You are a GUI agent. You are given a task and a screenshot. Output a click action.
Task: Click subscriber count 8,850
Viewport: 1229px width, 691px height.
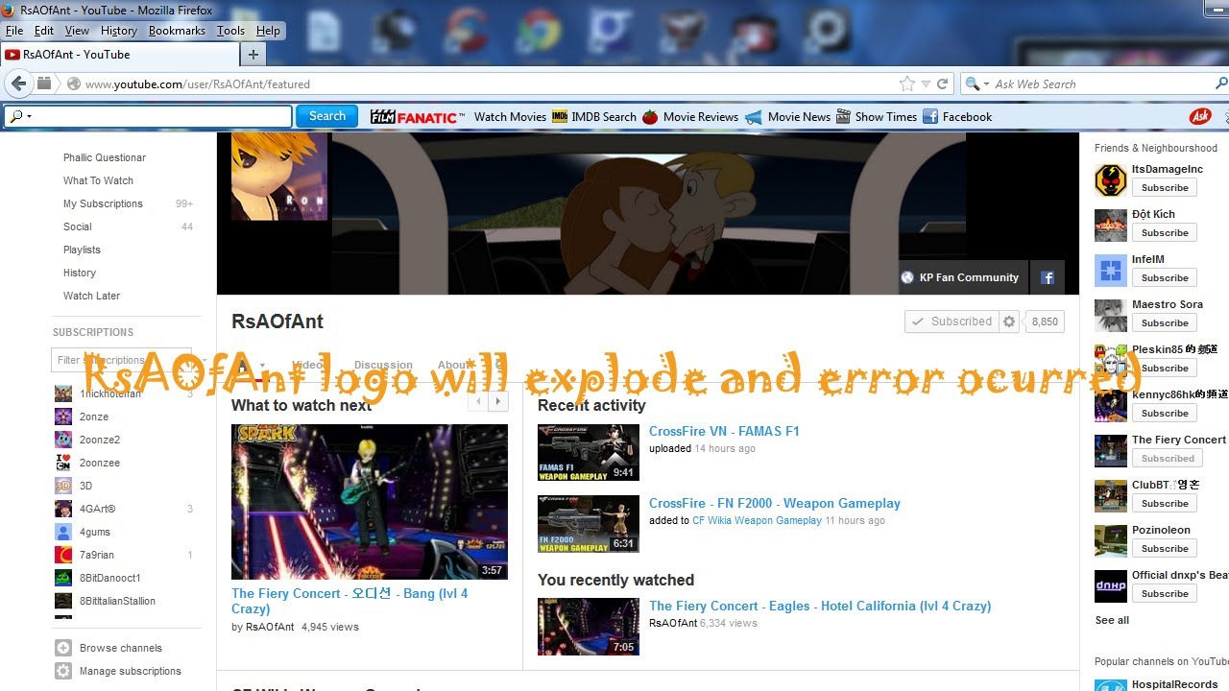click(1045, 322)
